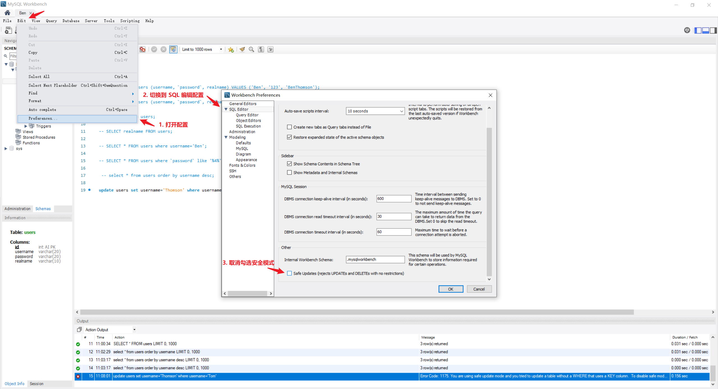The image size is (718, 389).
Task: Expand the Find submenu arrow
Action: point(133,94)
